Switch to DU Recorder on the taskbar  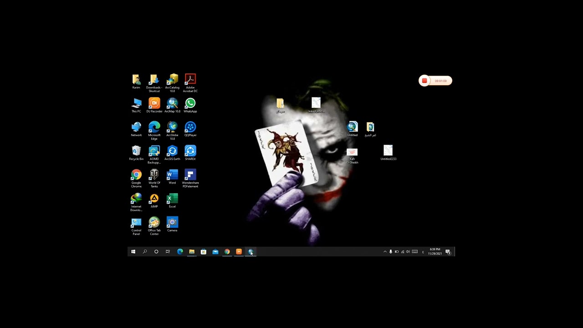239,251
